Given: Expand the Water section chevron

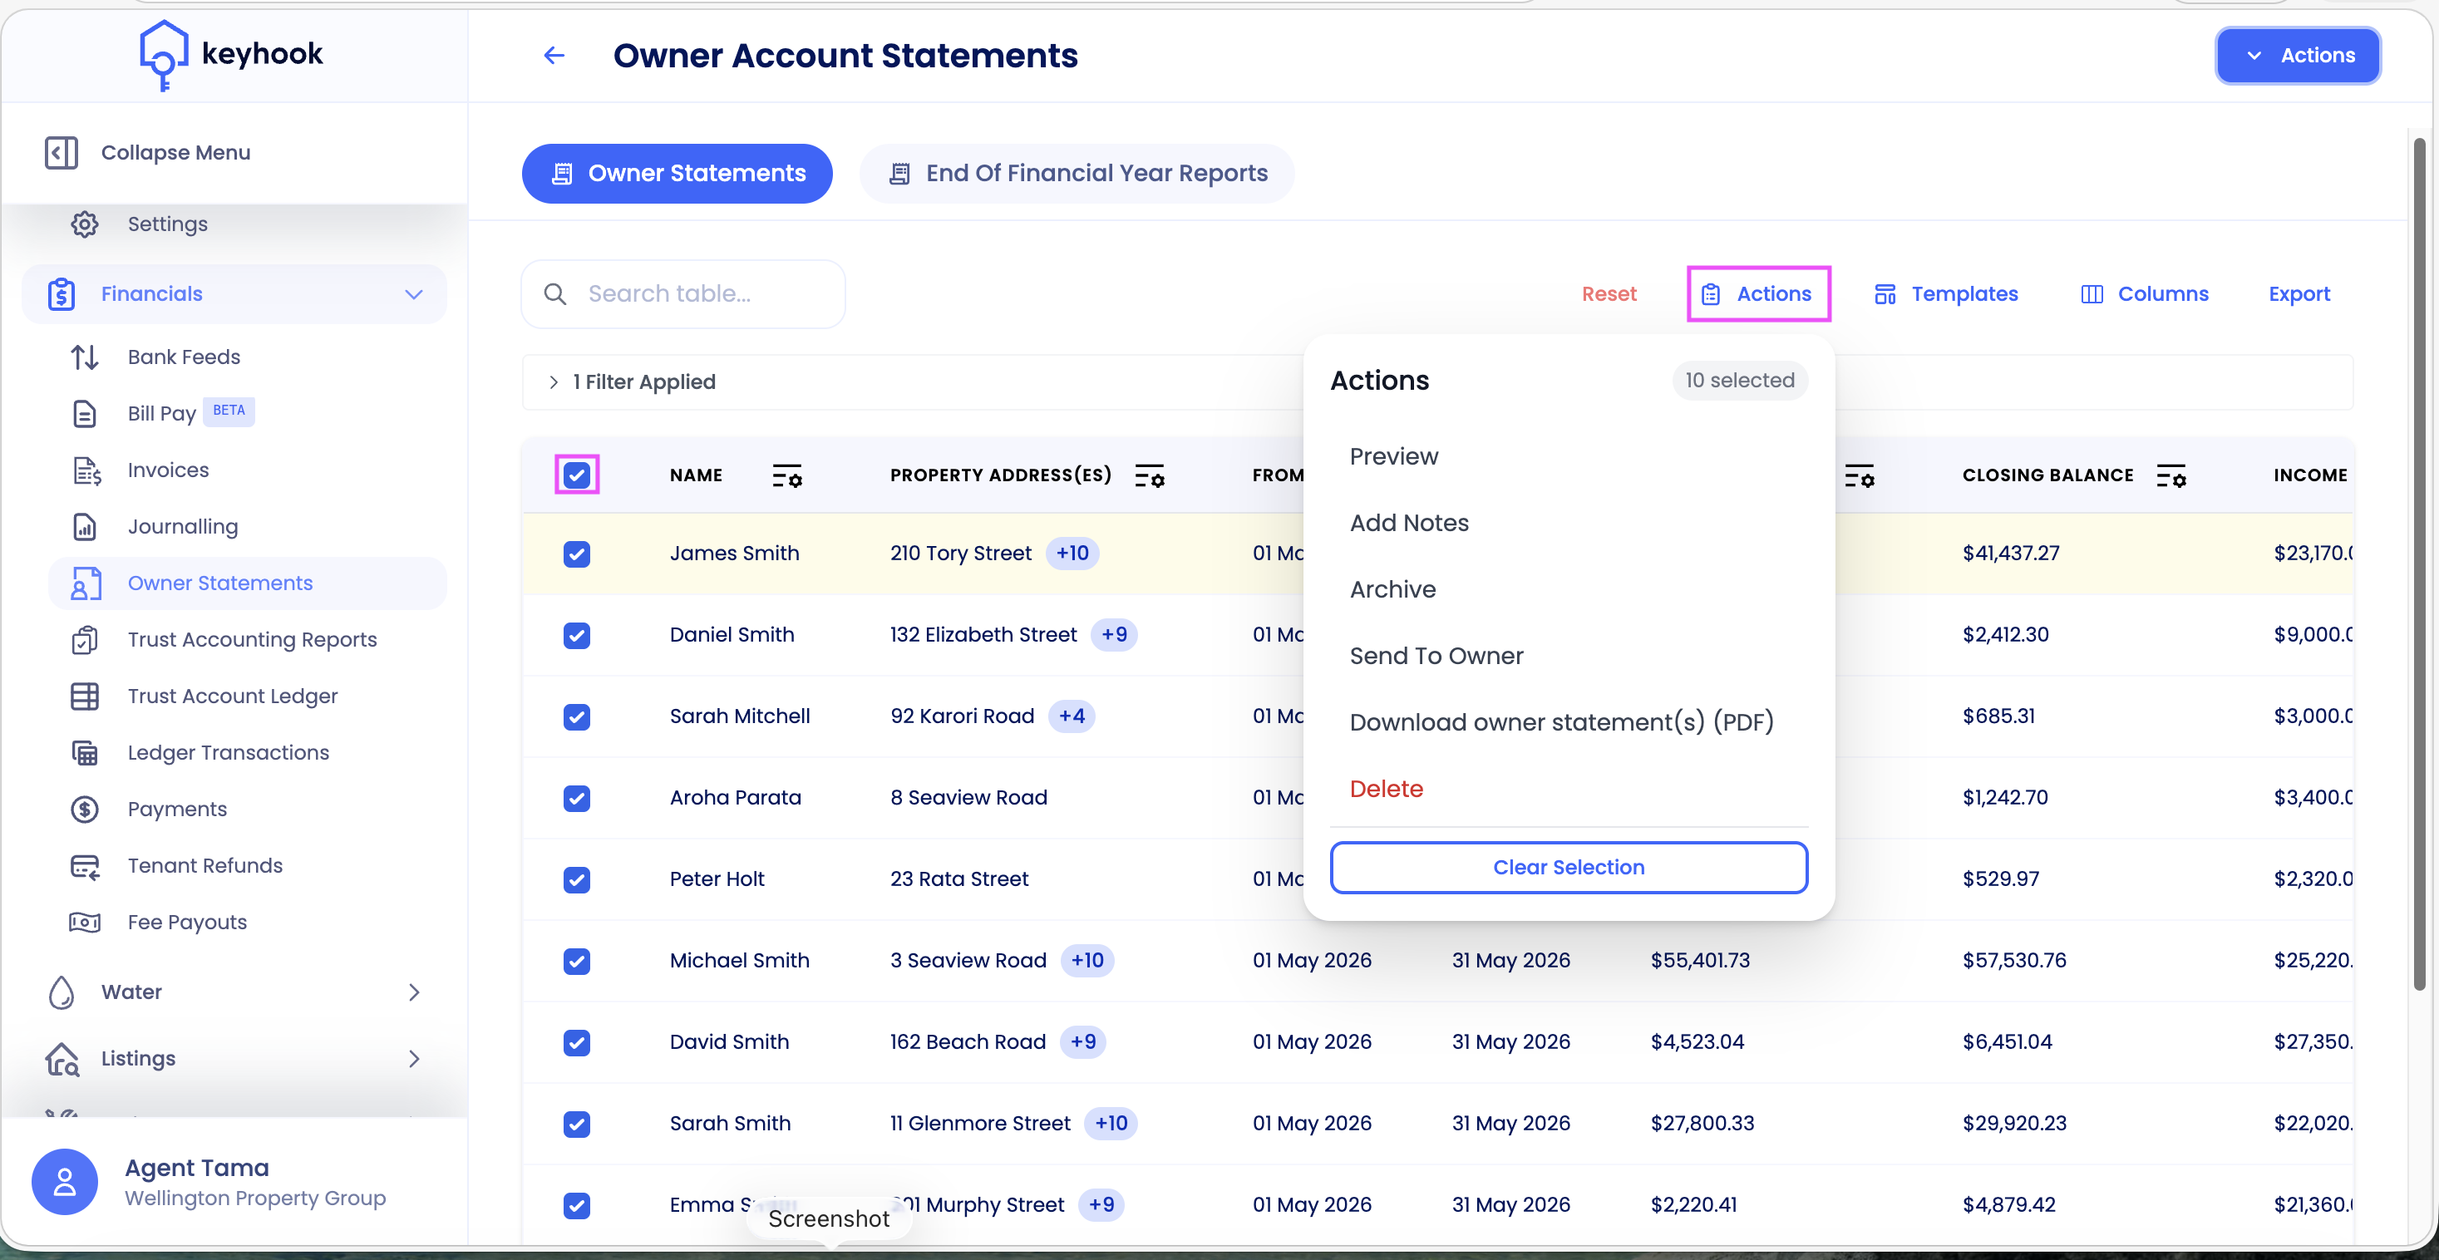Looking at the screenshot, I should [414, 992].
